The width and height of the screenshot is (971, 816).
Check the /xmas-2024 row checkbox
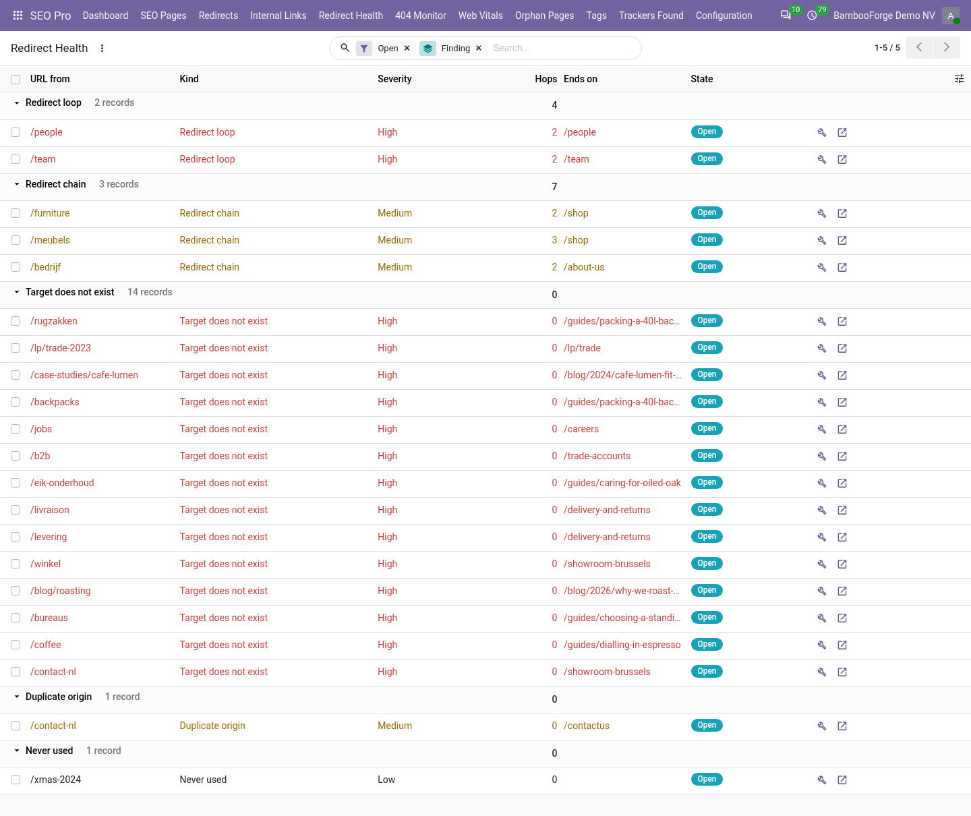pyautogui.click(x=16, y=780)
